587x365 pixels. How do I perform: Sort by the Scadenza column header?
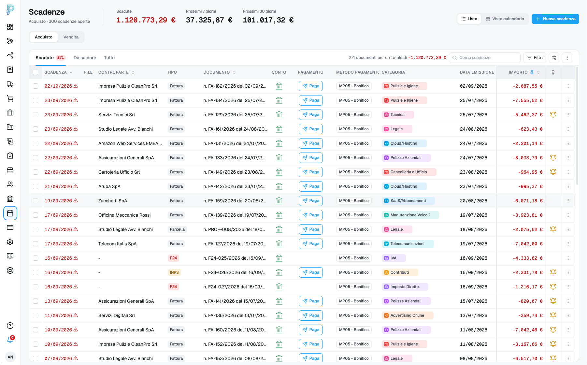(x=59, y=72)
